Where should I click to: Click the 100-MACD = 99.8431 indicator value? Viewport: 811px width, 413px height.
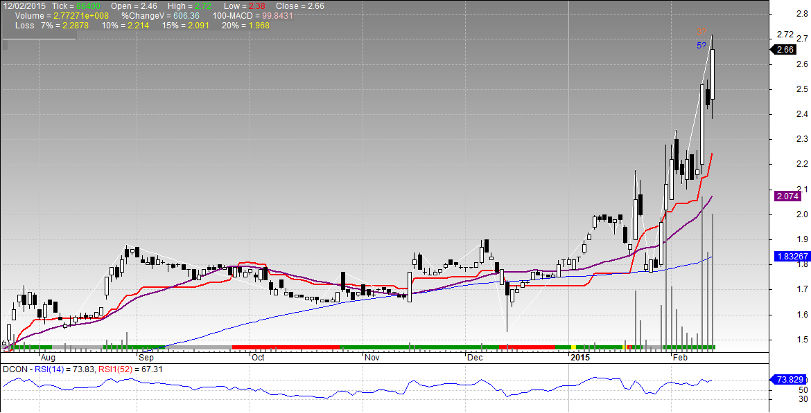(x=253, y=16)
